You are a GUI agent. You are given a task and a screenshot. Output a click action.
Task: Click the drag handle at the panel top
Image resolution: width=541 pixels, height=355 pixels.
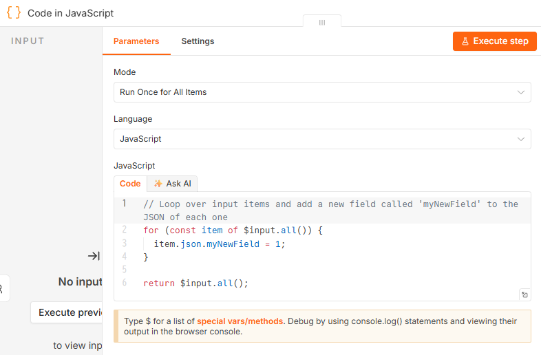pos(322,23)
